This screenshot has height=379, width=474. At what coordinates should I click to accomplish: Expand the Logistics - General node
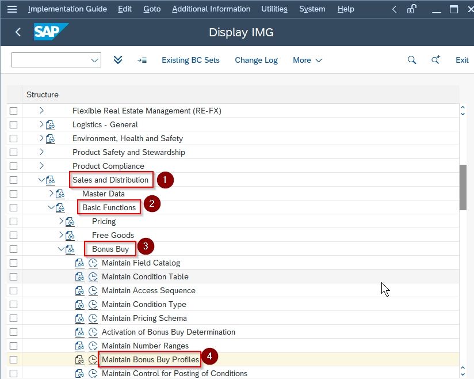42,124
